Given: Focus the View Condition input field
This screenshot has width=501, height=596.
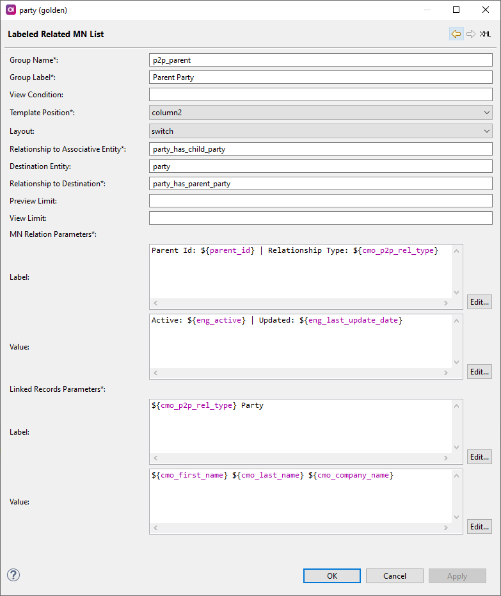Looking at the screenshot, I should coord(321,95).
